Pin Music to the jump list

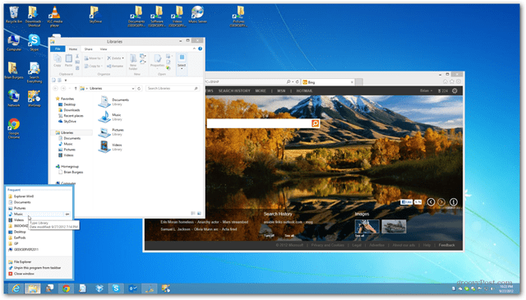click(x=67, y=214)
